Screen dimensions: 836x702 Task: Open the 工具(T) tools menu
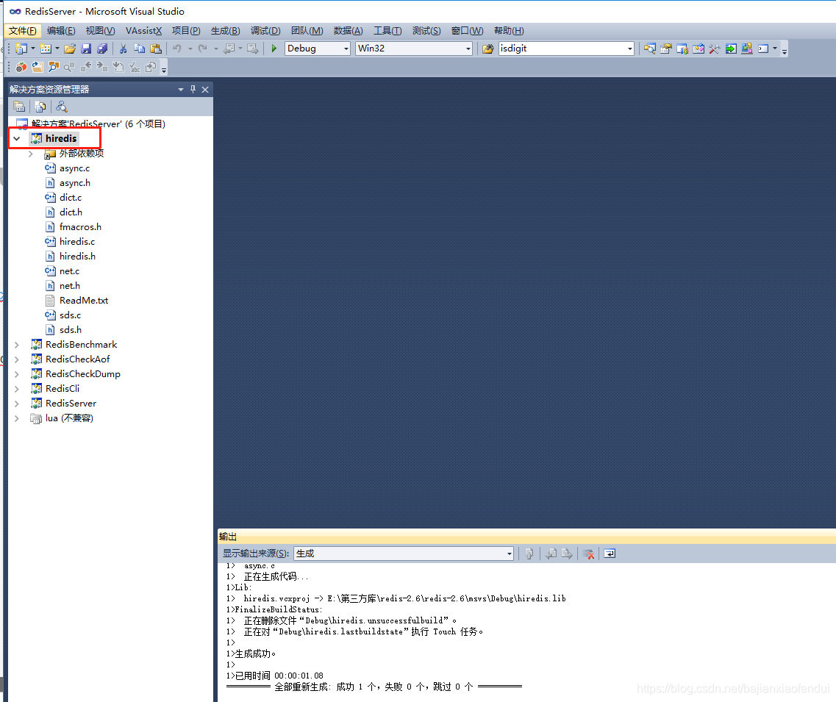tap(387, 31)
